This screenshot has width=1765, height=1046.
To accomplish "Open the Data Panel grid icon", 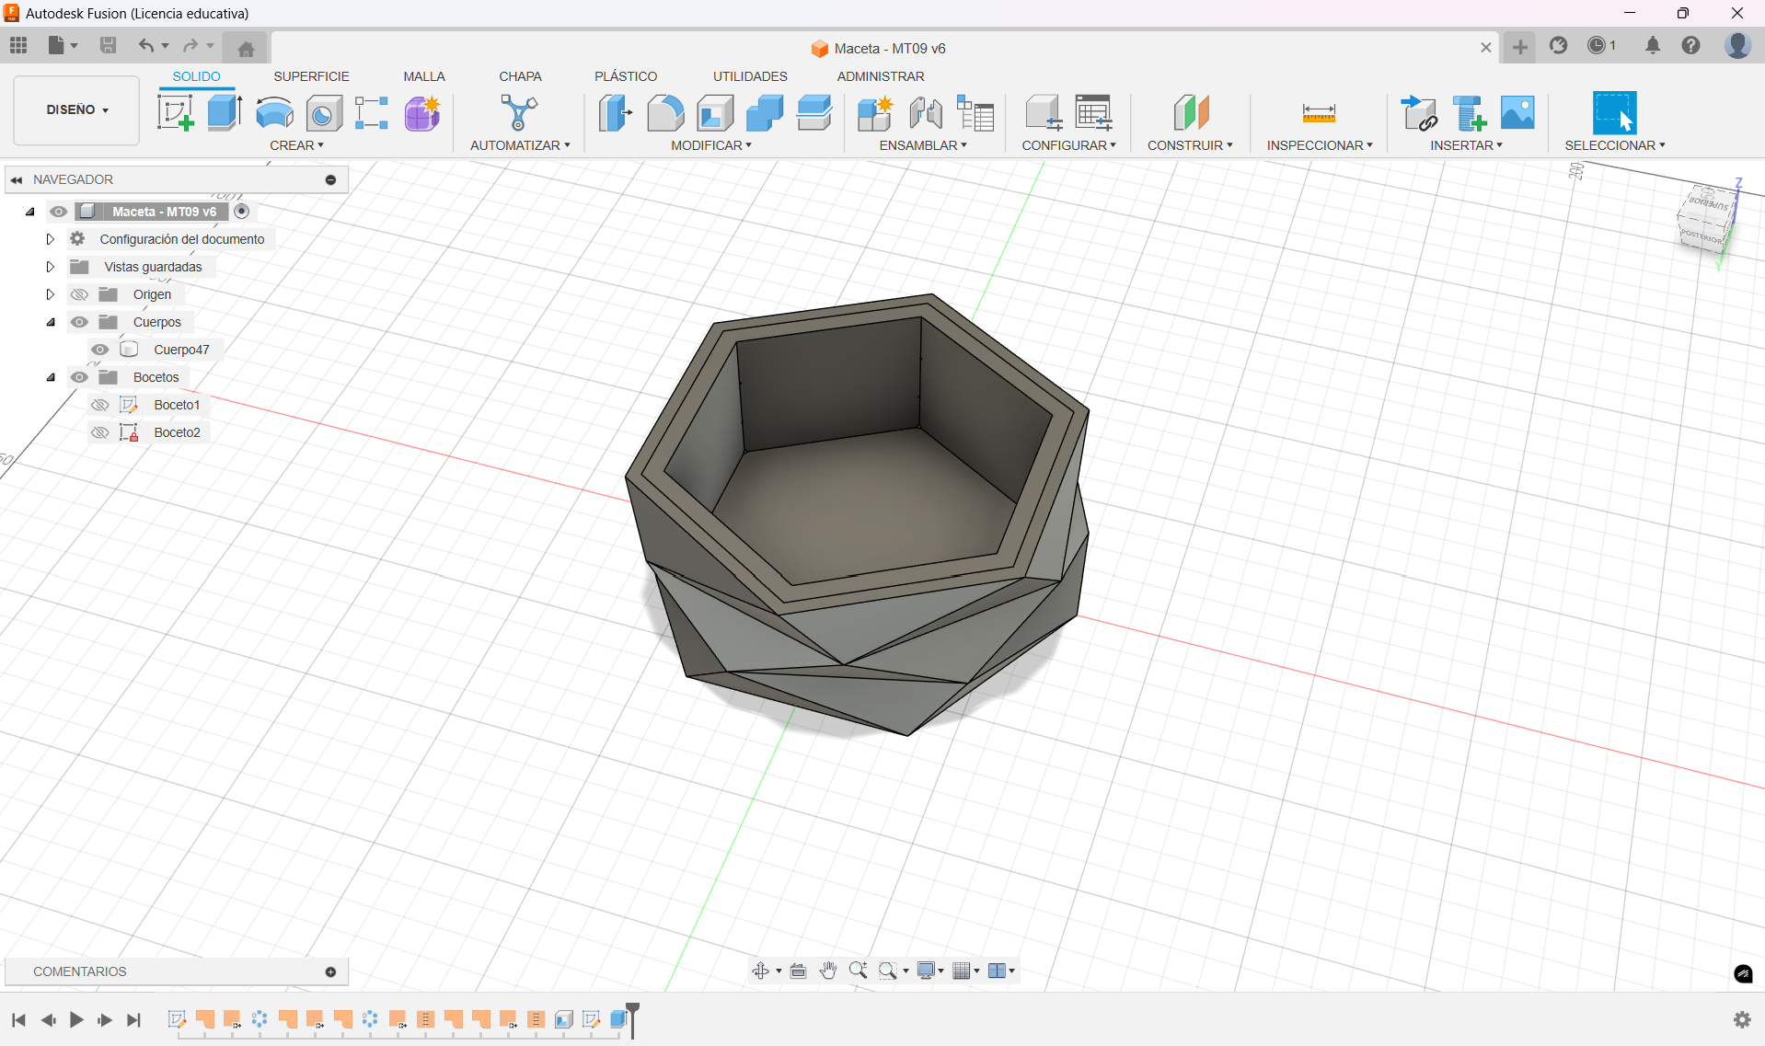I will coord(18,45).
